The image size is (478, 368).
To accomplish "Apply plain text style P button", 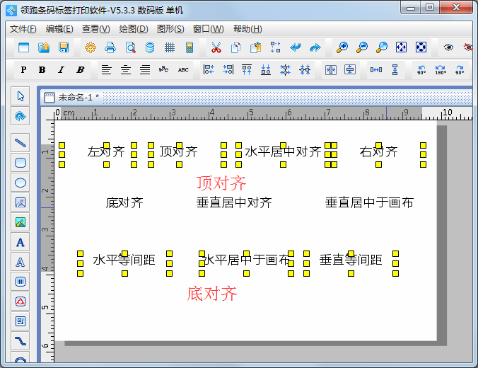I will (23, 70).
